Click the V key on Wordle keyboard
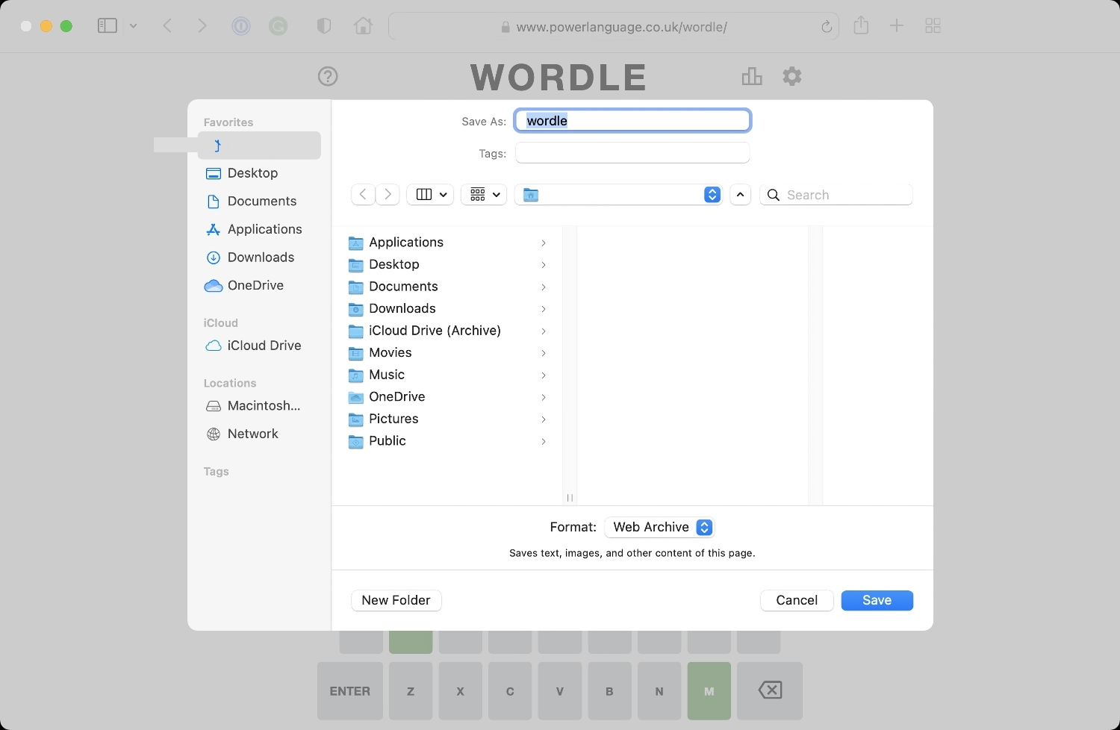 click(x=560, y=691)
